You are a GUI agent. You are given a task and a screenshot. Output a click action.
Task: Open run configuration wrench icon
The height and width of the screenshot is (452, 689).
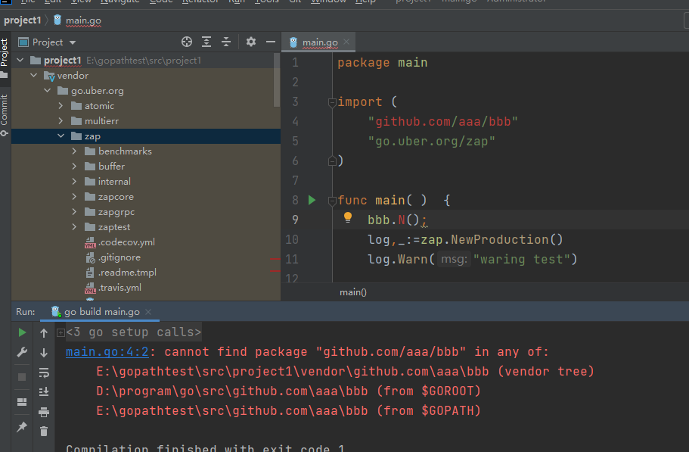(22, 352)
